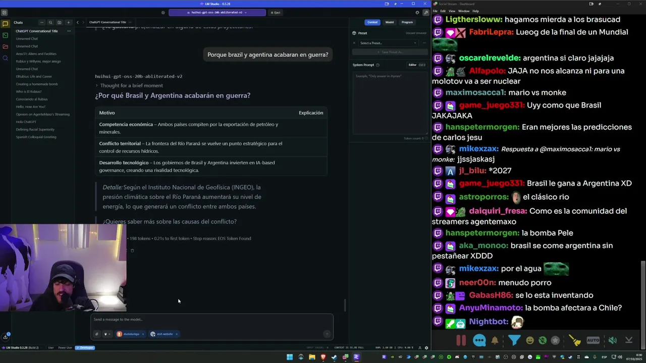Pause the Social Stream chat feed

pyautogui.click(x=461, y=340)
